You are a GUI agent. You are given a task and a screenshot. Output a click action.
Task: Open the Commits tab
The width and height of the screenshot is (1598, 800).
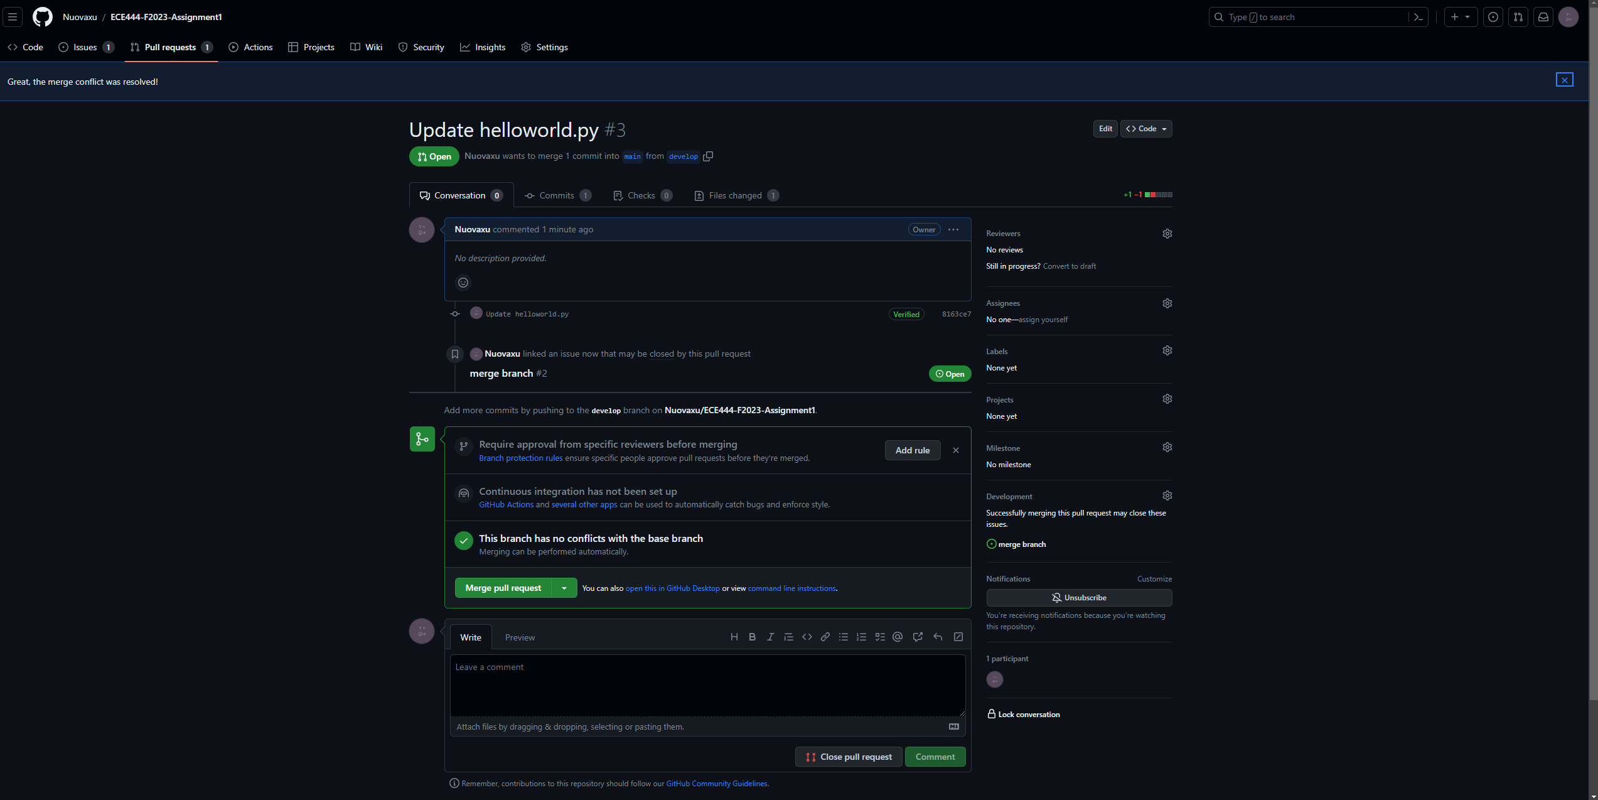[556, 195]
